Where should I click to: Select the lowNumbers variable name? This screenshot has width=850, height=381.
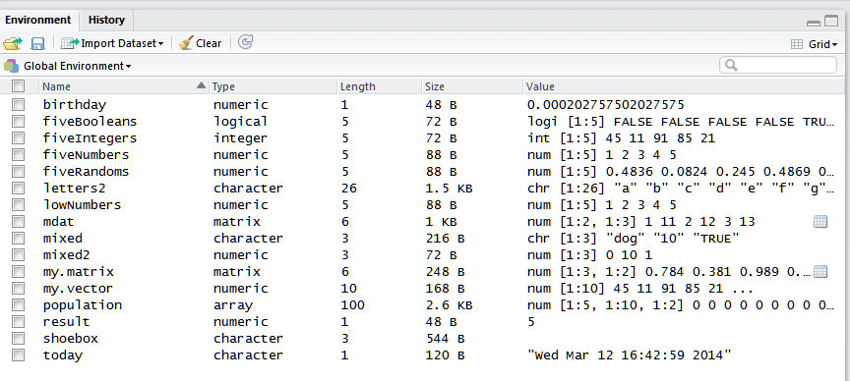coord(82,205)
